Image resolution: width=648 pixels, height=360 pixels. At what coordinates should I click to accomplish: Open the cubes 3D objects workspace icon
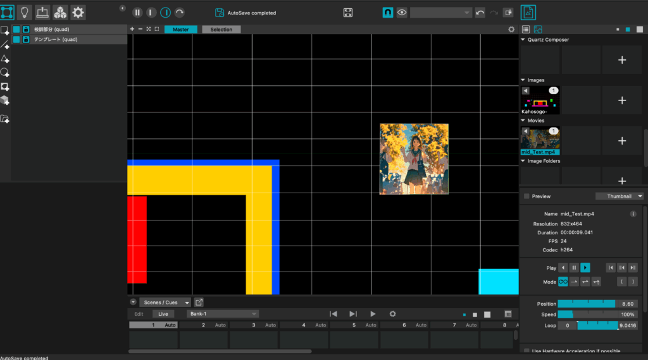tap(60, 12)
